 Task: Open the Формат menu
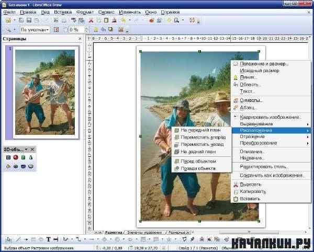(85, 12)
